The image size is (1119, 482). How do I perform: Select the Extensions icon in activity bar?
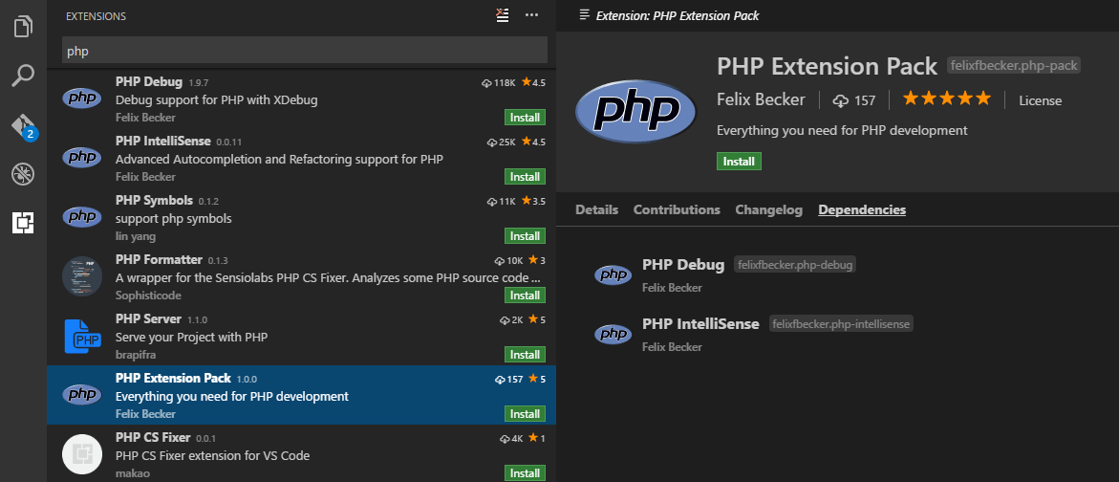pos(23,223)
